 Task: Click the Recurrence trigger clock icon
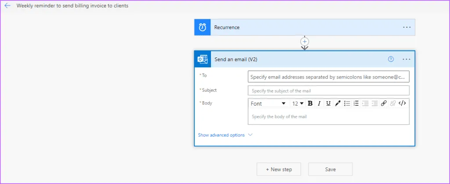click(203, 27)
